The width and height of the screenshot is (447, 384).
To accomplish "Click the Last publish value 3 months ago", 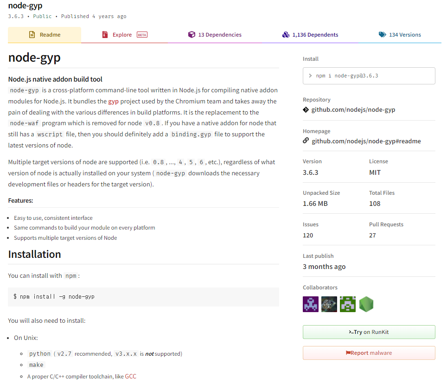I will click(x=324, y=267).
